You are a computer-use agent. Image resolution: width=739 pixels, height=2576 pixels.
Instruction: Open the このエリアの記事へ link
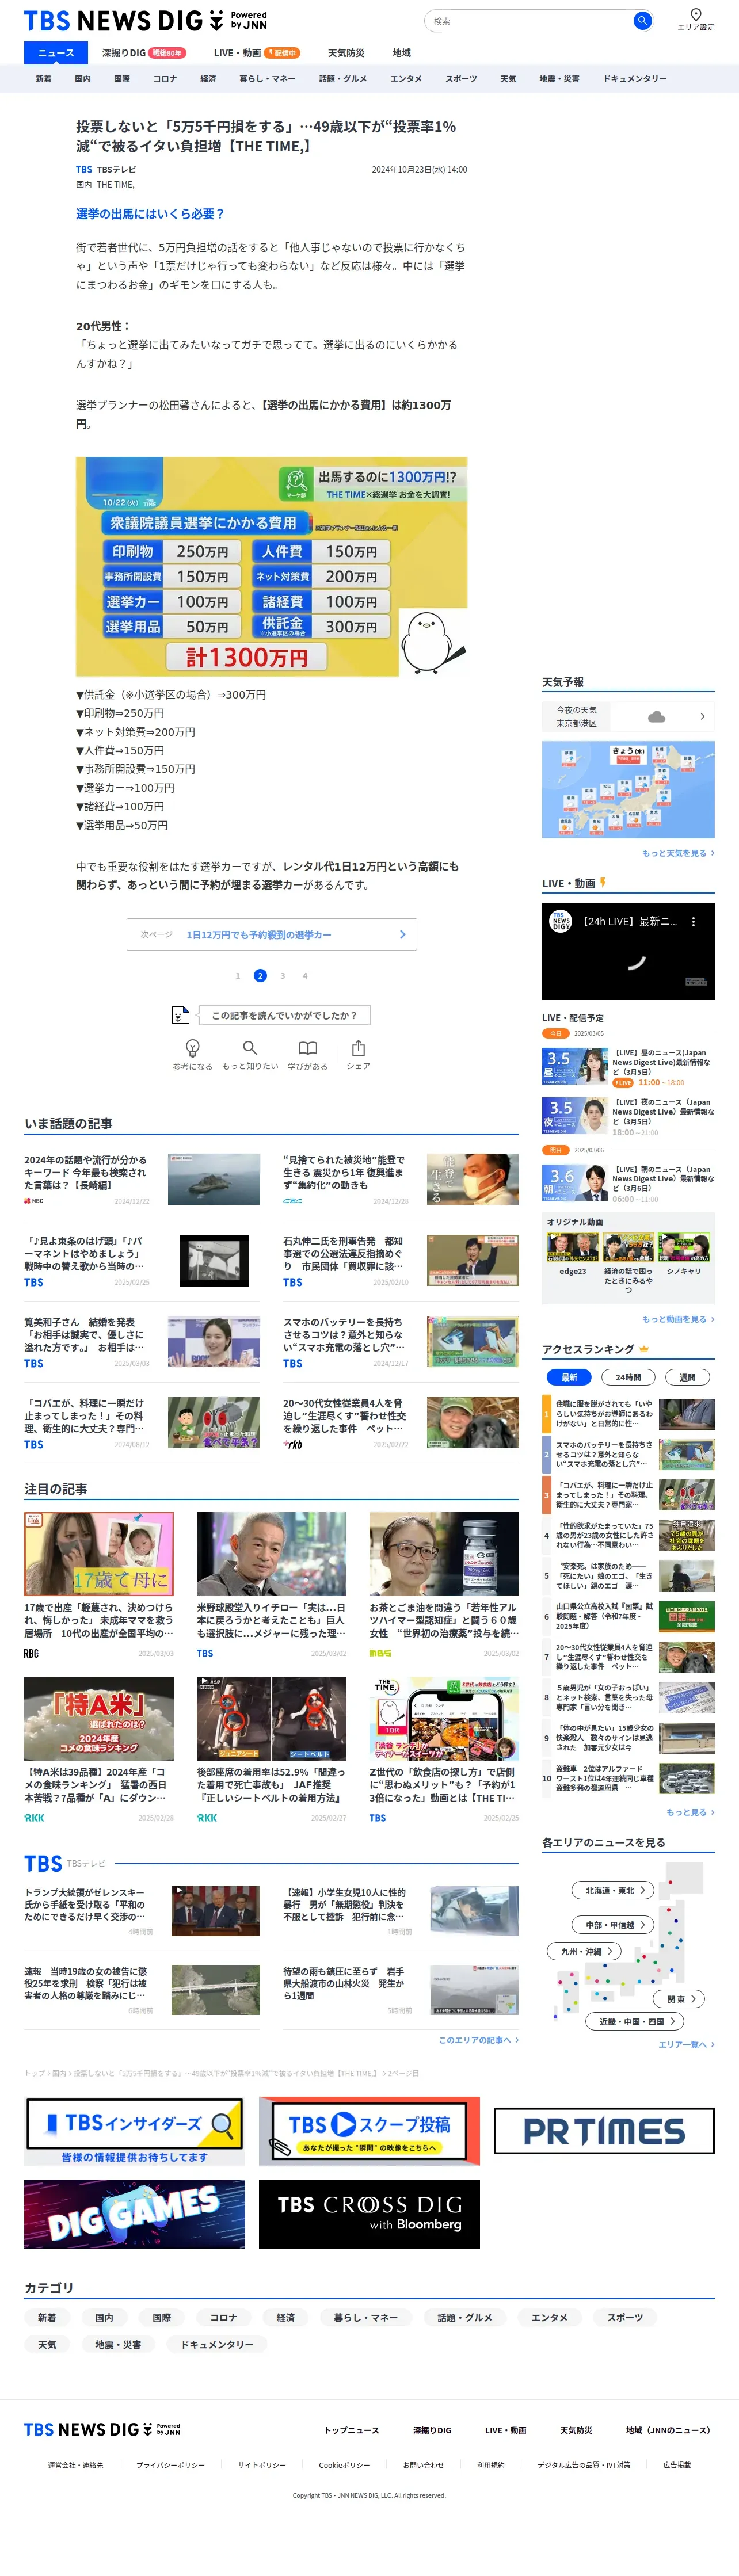478,2039
